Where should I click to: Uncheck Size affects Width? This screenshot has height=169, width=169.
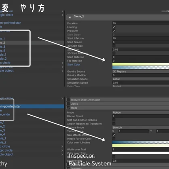pos(114,135)
